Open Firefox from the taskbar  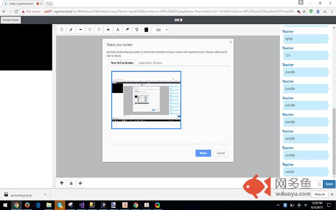[27, 205]
